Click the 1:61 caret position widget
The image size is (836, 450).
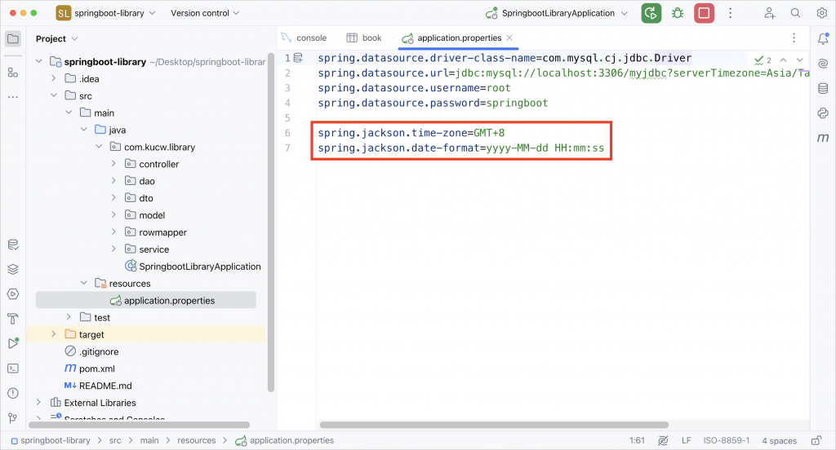637,440
